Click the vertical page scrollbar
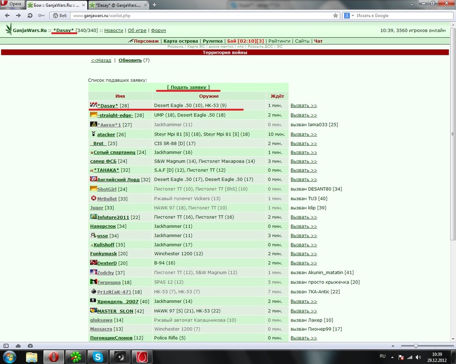The image size is (456, 364). coord(453,134)
